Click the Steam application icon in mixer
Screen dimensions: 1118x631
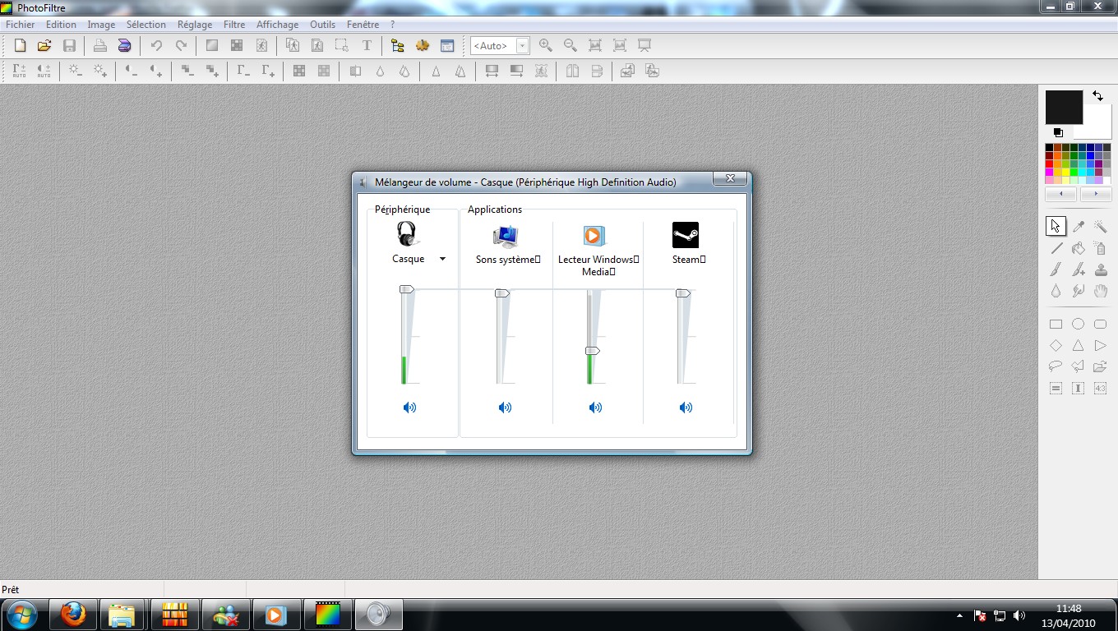(686, 235)
